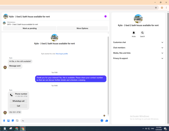Click the +1 352-551-3730 number in the phone card

click(21, 96)
